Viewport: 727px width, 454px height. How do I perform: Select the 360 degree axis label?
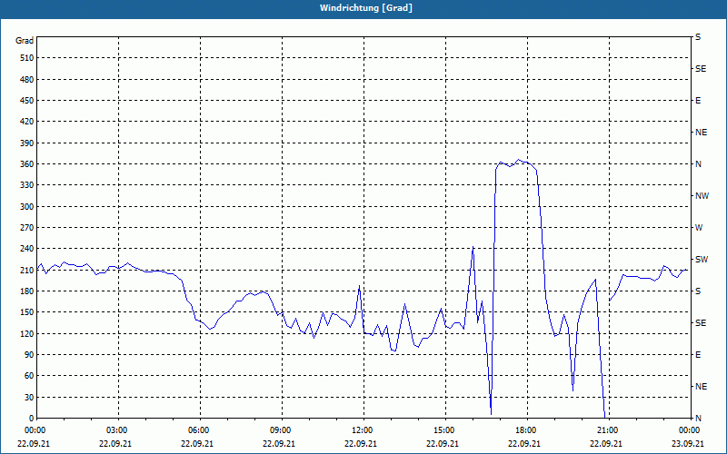[27, 164]
